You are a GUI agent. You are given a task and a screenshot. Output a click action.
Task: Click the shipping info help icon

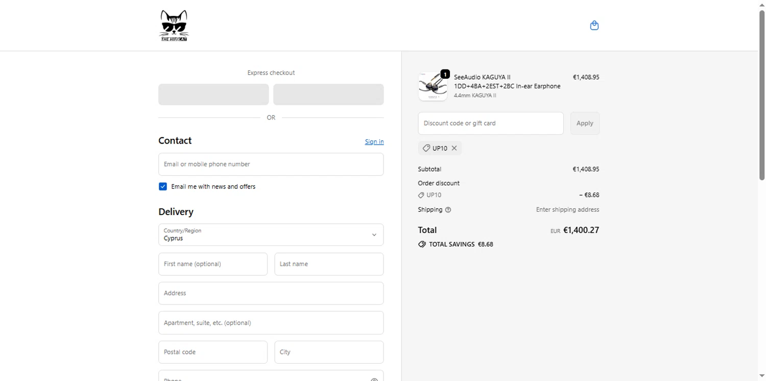[x=448, y=210]
